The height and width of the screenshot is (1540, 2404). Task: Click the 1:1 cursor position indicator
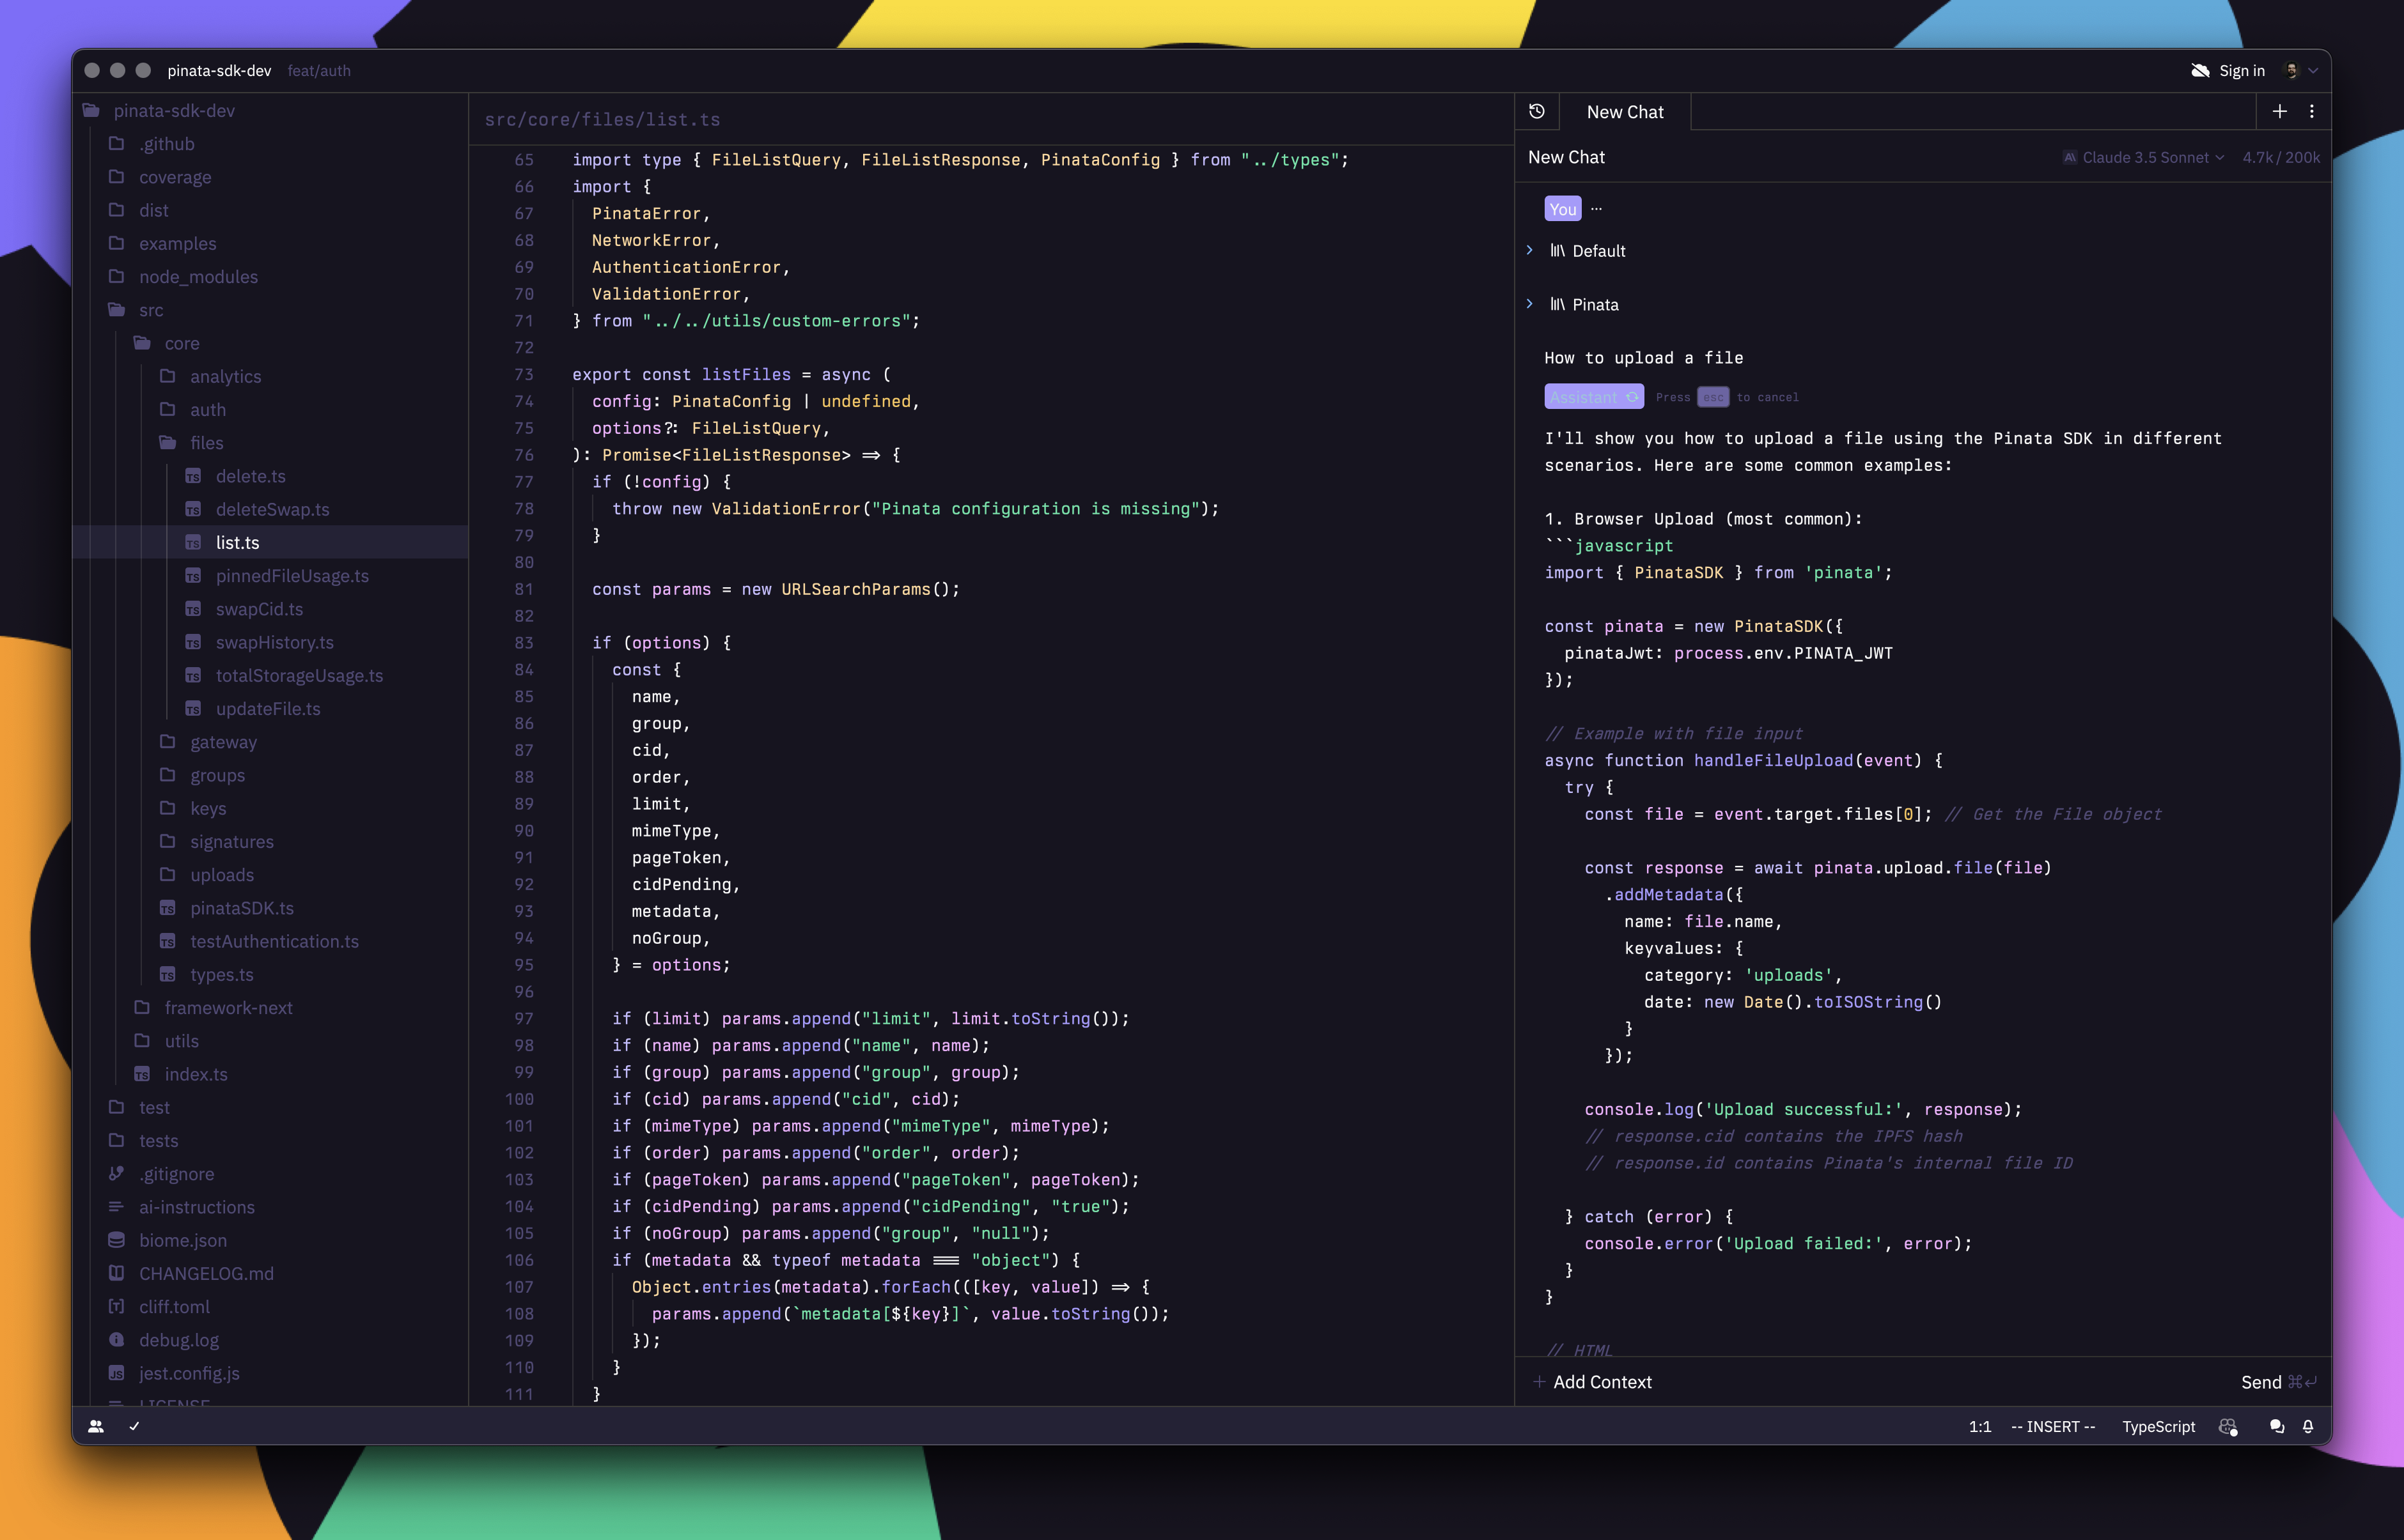click(x=1979, y=1426)
